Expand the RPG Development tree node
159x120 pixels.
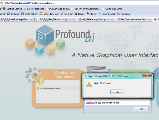click(38, 88)
